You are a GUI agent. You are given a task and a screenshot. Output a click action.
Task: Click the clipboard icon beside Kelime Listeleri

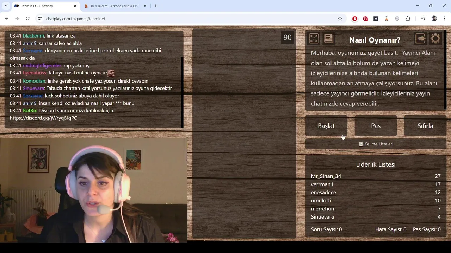pos(361,144)
